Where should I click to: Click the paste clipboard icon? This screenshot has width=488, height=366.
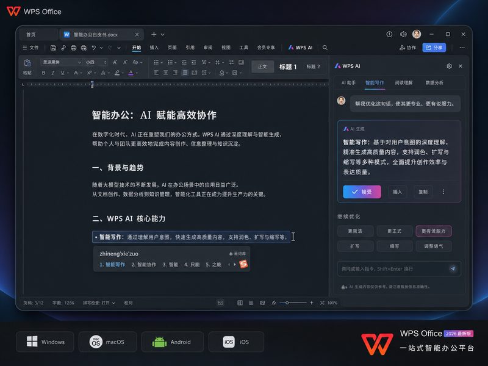(27, 63)
